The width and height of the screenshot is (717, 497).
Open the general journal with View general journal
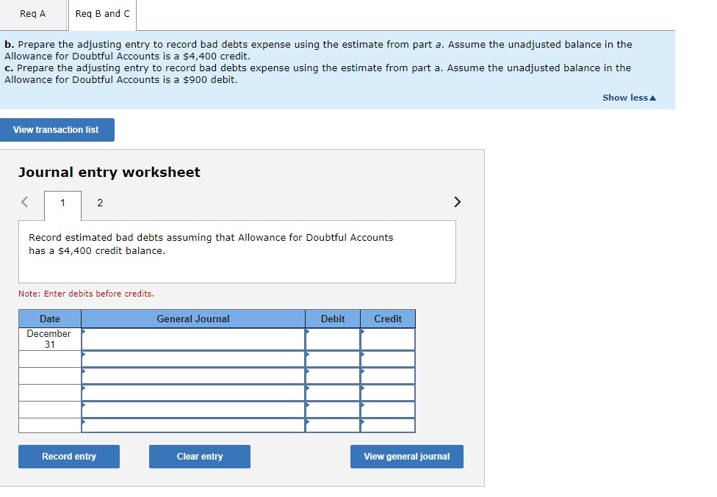(x=406, y=456)
